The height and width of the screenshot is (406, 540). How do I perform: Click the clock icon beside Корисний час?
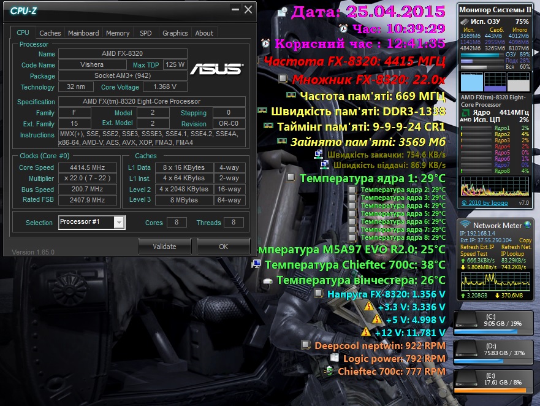265,44
